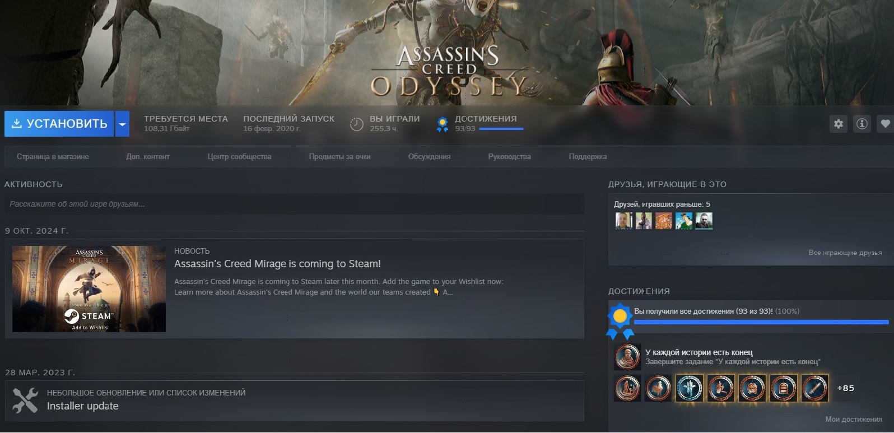
Task: Click the 'Завершите задание' achievement description
Action: pos(733,362)
